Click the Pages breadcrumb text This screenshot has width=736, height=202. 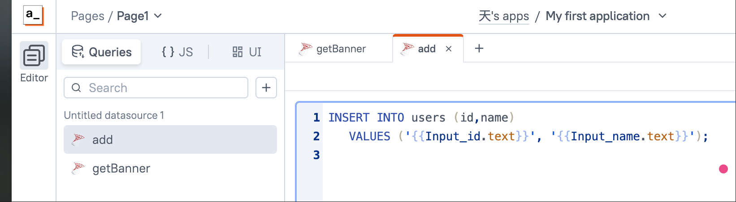point(87,16)
